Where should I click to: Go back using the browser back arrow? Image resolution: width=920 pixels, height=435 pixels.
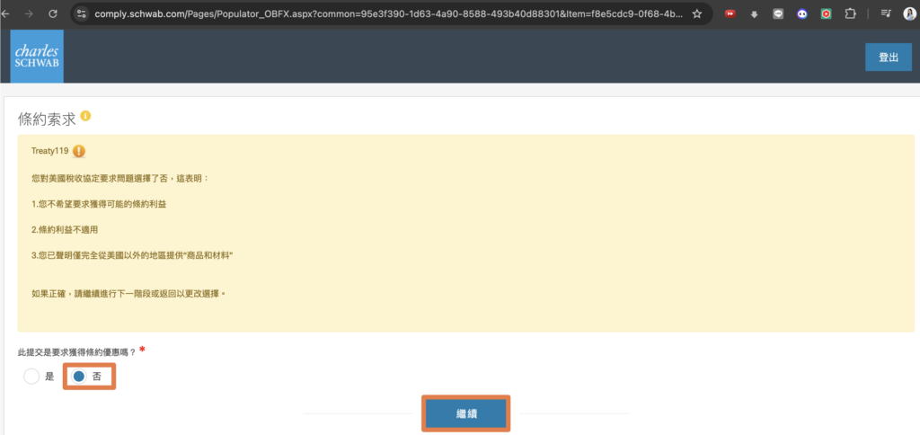point(7,14)
